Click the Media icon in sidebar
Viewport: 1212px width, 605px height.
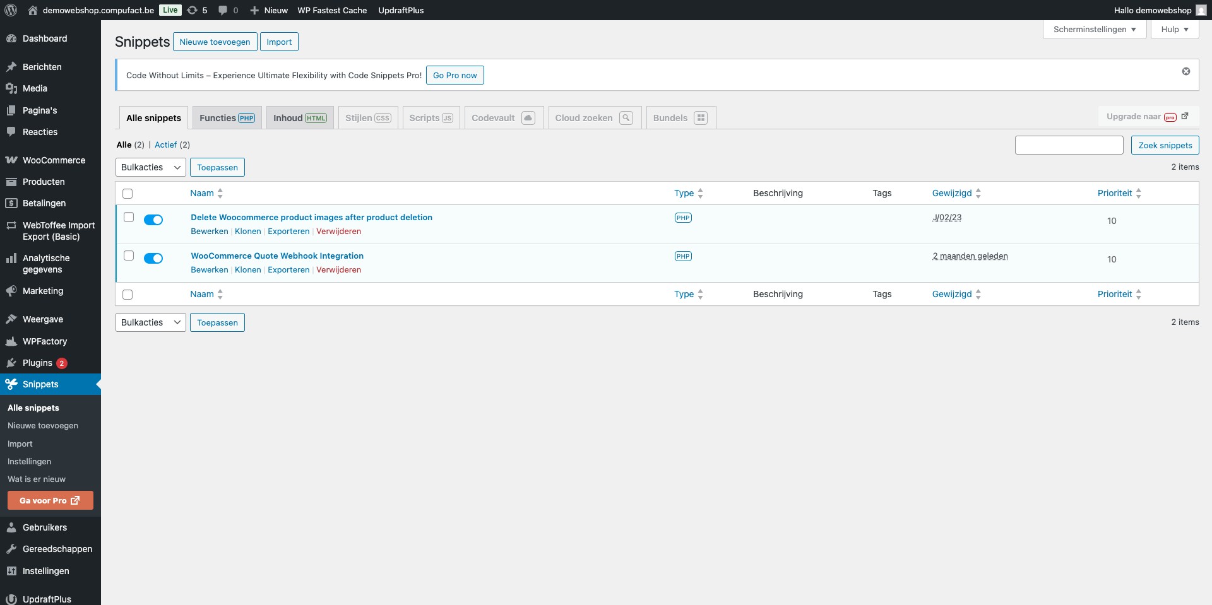pos(11,88)
